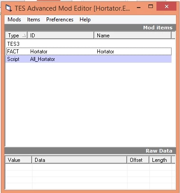This screenshot has height=193, width=180.
Task: Open the Preferences menu
Action: [x=60, y=20]
